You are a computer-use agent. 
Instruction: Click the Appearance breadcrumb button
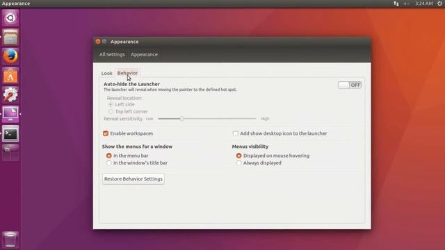tap(144, 54)
